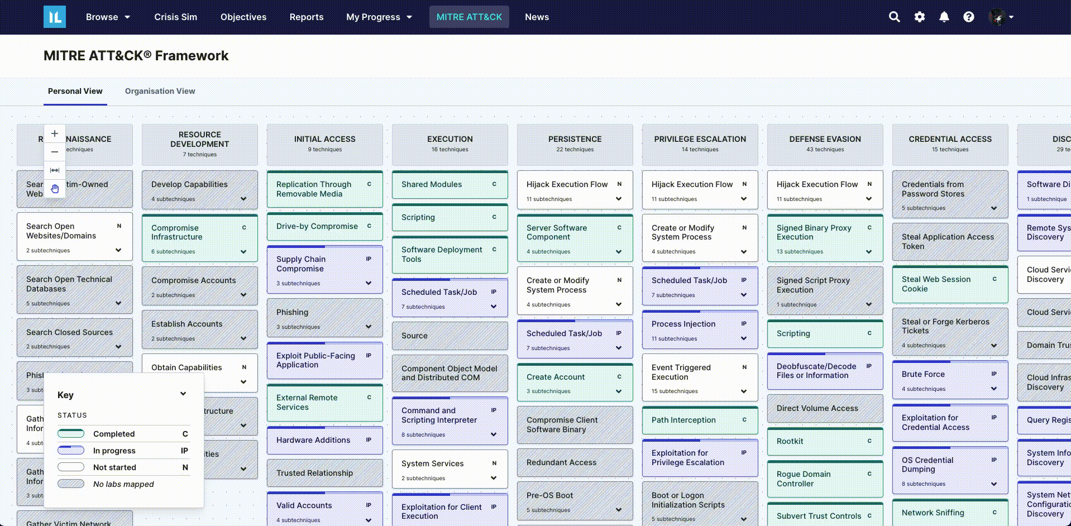1071x526 pixels.
Task: Click the zoom in plus icon
Action: click(55, 133)
